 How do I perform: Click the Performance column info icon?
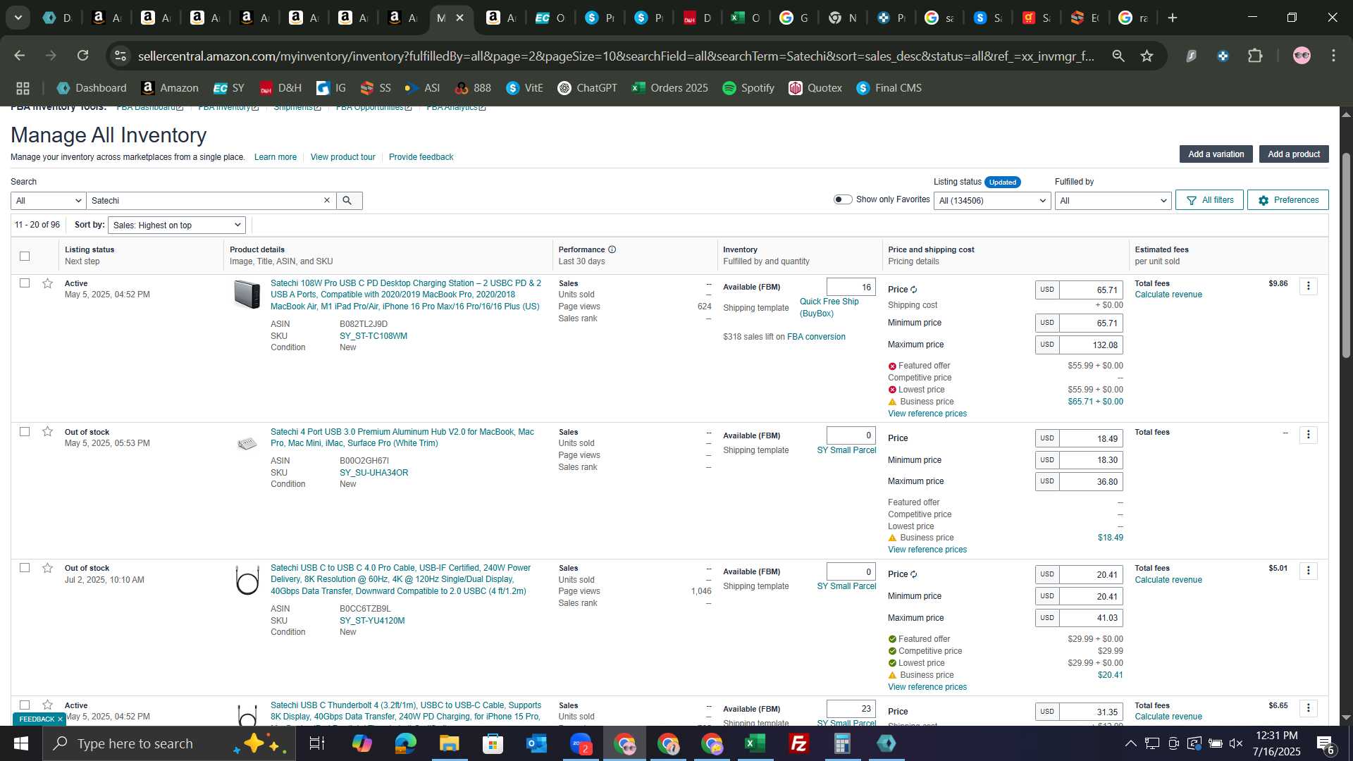(612, 249)
